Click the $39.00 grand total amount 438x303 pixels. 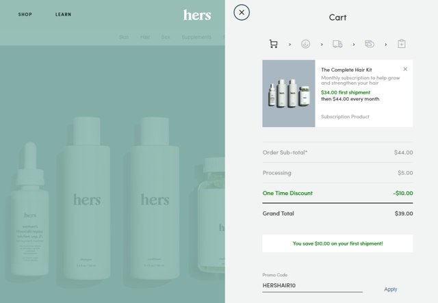[x=404, y=213]
